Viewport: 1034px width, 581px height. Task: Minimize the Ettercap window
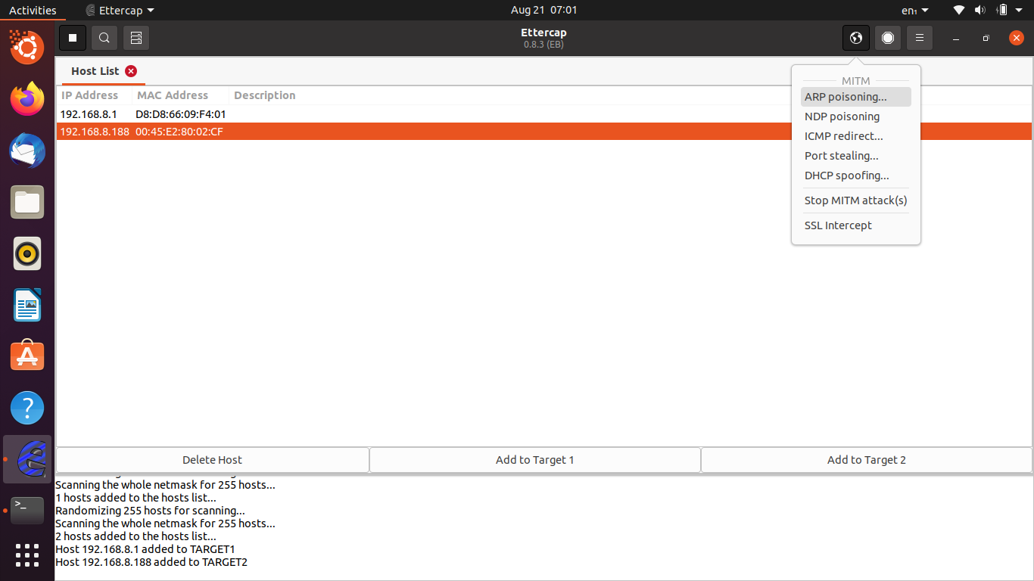coord(957,38)
